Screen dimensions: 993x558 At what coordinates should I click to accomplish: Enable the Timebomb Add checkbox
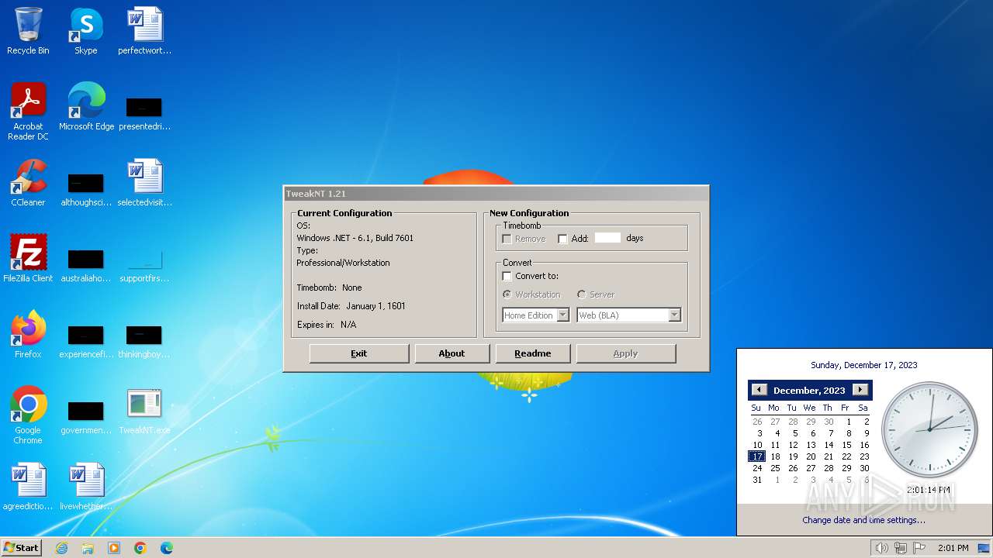pos(562,239)
